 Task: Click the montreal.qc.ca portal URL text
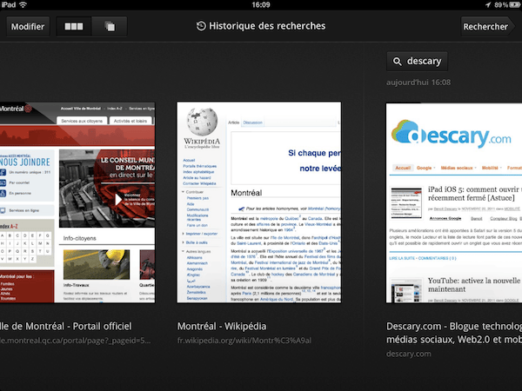click(75, 341)
